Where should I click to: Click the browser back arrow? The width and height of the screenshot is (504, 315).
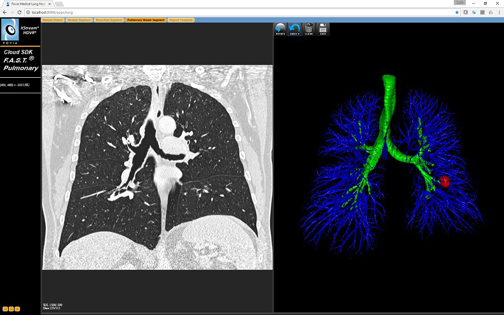[x=5, y=12]
